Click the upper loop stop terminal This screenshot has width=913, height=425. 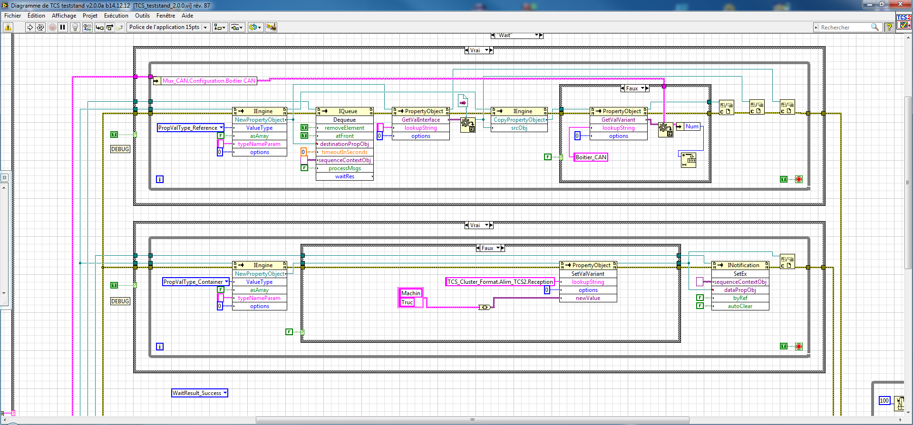click(799, 179)
